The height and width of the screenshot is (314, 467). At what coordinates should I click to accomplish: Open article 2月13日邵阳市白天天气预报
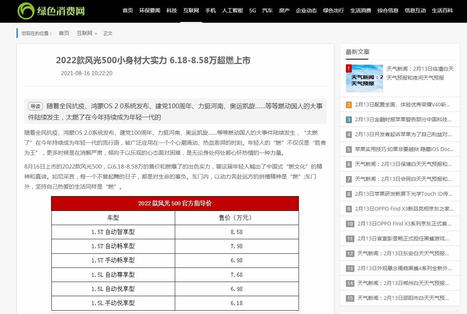coord(403,298)
